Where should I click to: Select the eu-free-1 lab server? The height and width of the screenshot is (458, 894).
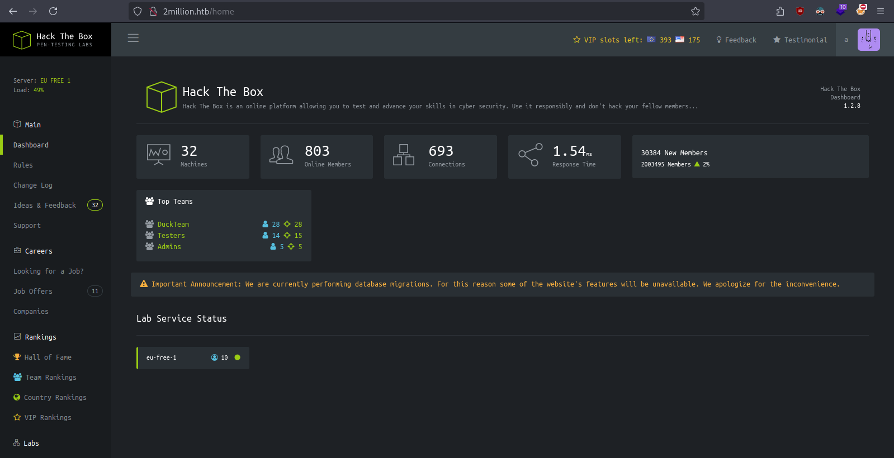click(193, 358)
